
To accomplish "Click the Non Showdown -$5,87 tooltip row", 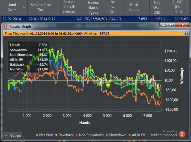I will (x=29, y=55).
